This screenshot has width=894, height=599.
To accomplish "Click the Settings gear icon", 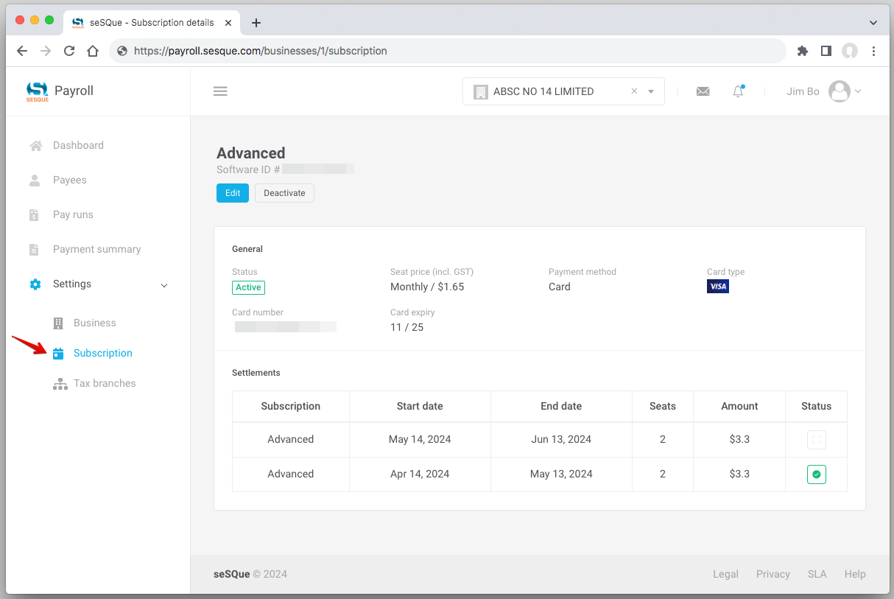I will pyautogui.click(x=35, y=284).
